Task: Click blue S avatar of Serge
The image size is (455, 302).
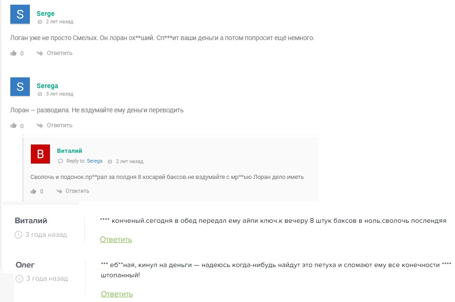Action: click(x=20, y=14)
